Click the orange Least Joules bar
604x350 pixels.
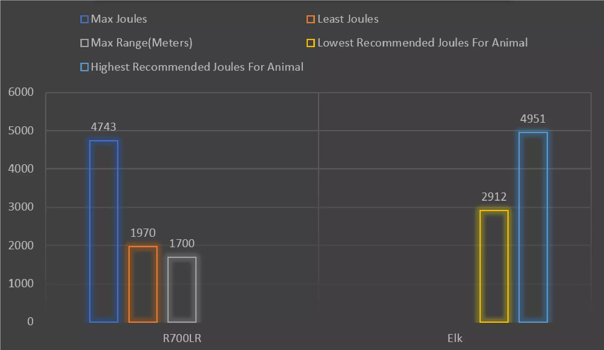coord(143,284)
